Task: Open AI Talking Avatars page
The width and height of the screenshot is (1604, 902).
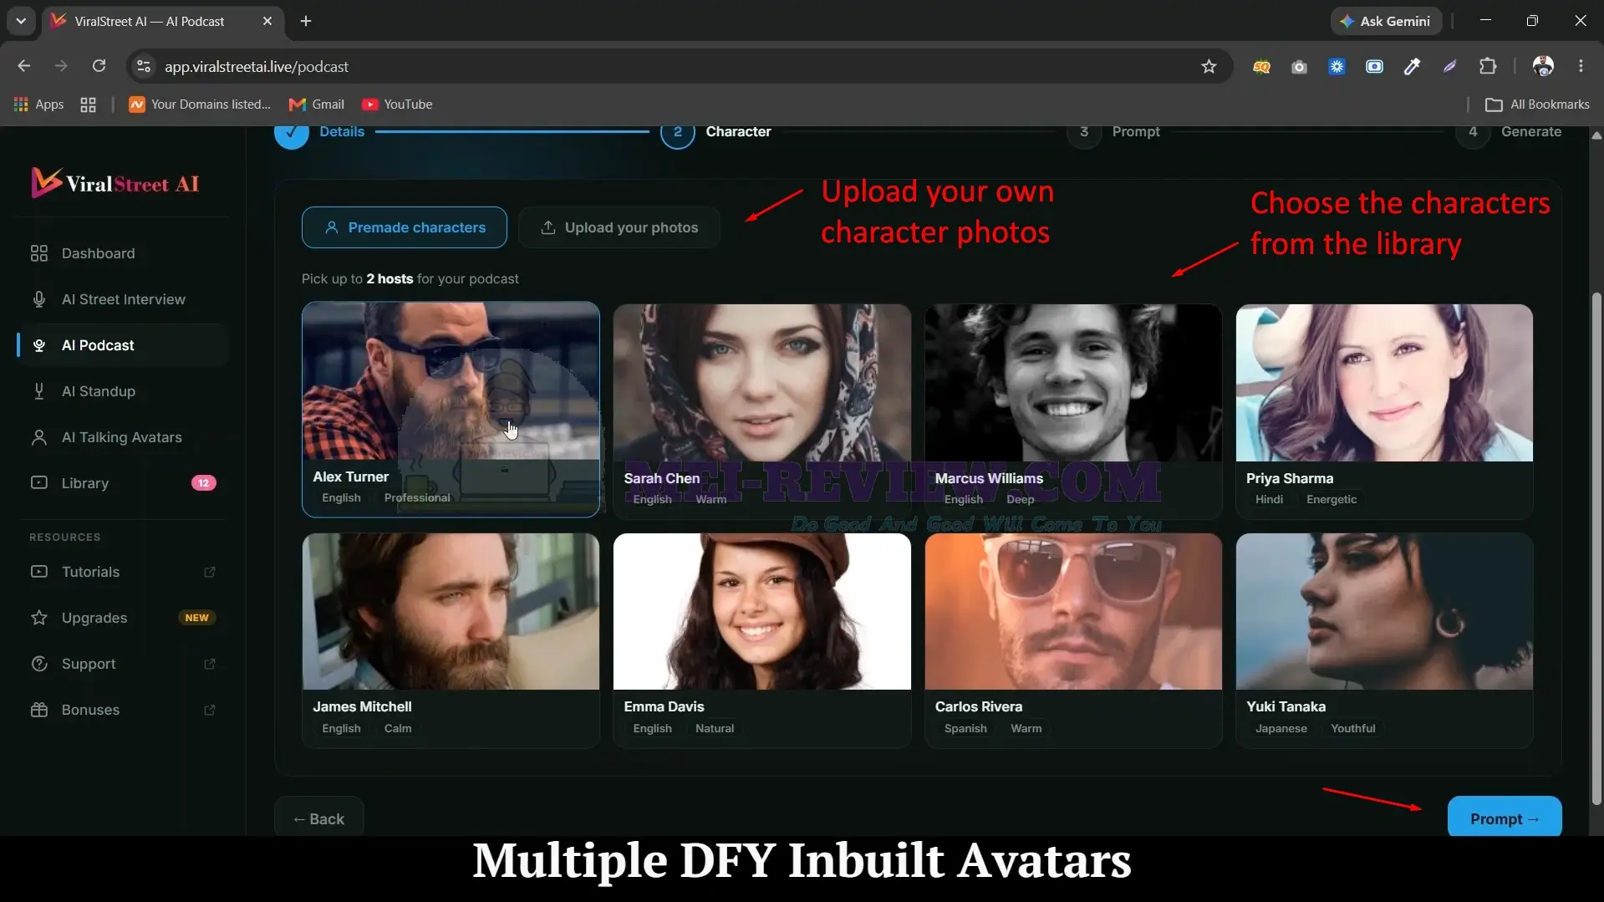Action: click(122, 437)
